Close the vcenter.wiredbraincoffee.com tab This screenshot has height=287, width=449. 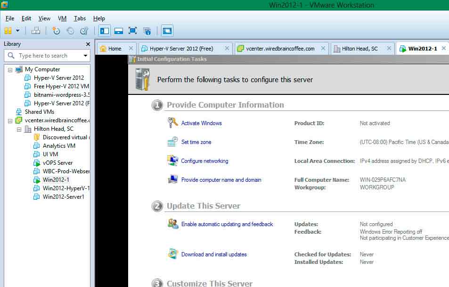pyautogui.click(x=323, y=48)
